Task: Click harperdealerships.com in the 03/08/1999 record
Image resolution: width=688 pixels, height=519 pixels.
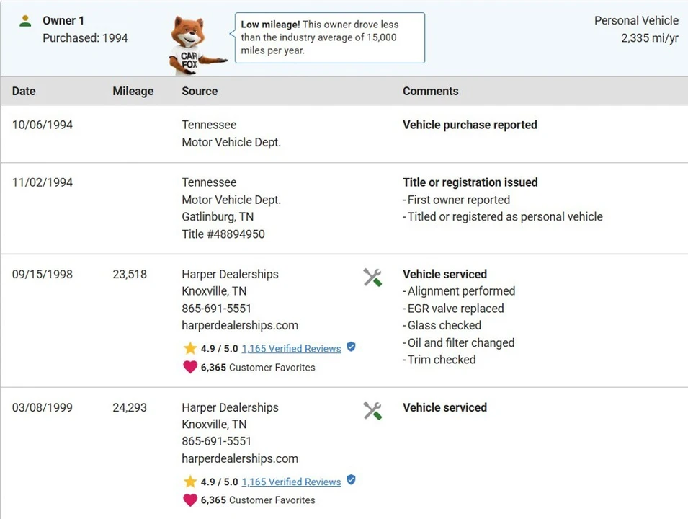Action: [x=240, y=458]
